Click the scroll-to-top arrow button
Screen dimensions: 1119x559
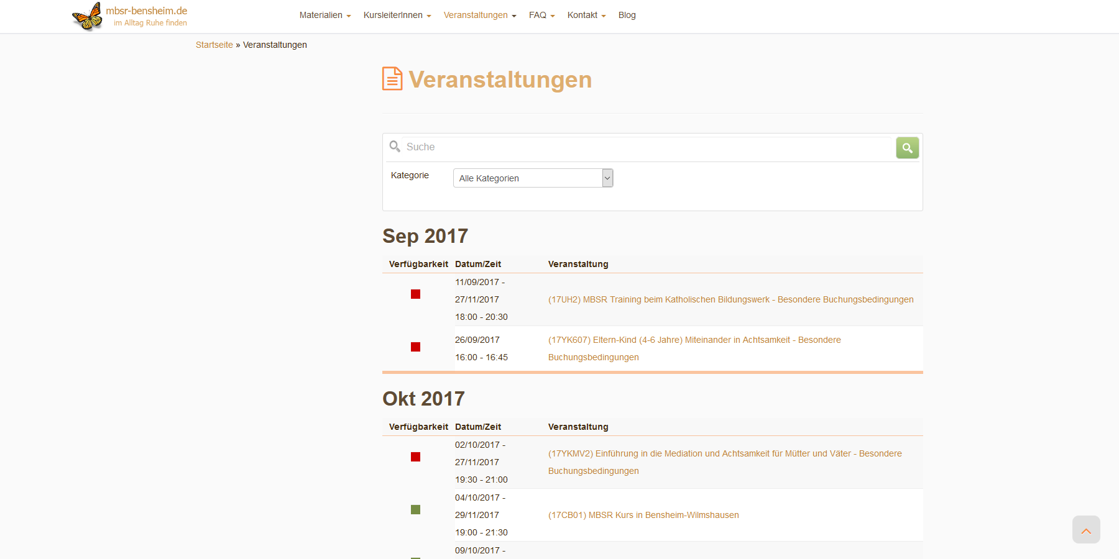pyautogui.click(x=1085, y=530)
